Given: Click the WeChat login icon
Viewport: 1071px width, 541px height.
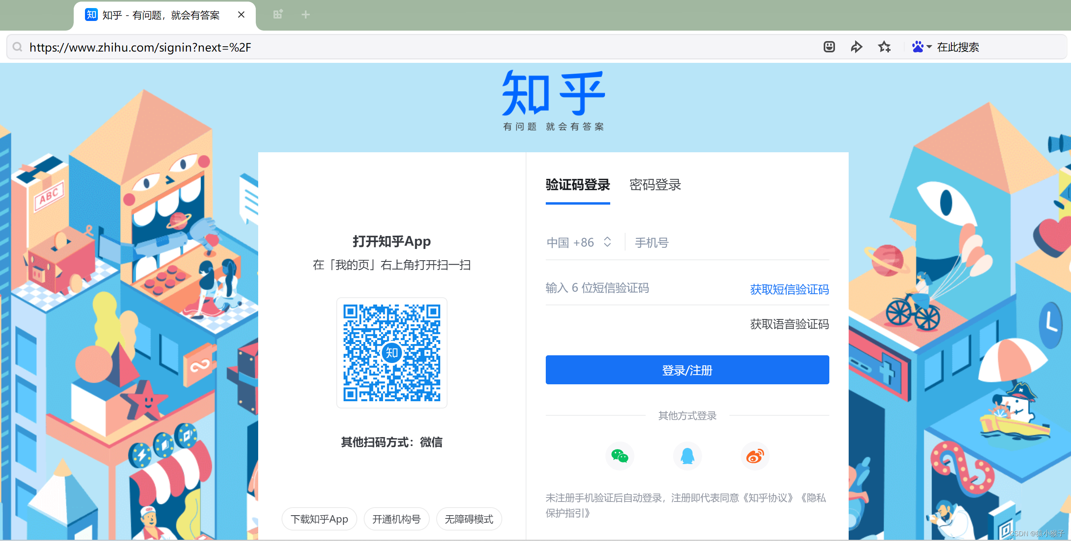Looking at the screenshot, I should (619, 456).
